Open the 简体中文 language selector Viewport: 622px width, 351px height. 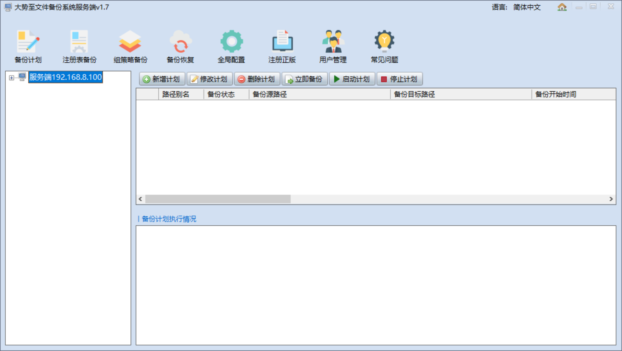coord(527,7)
